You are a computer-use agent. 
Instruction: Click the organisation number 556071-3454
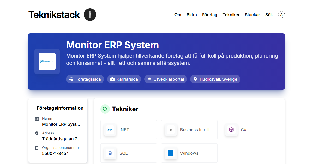(x=55, y=154)
